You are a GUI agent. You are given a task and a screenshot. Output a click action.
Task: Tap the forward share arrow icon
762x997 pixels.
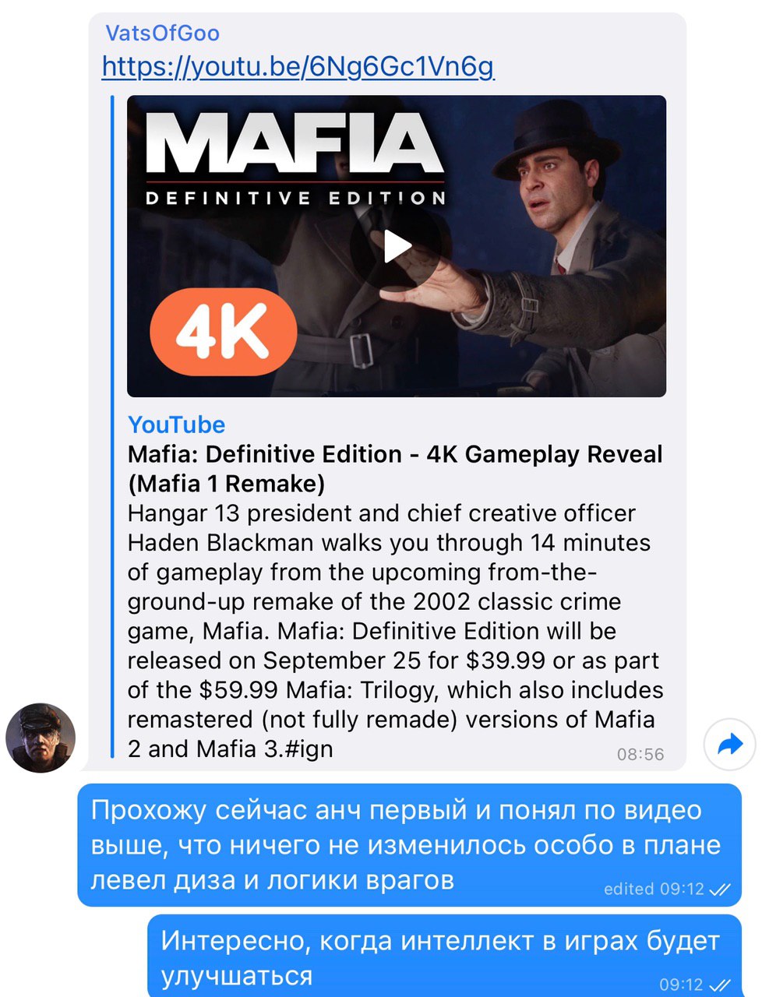730,745
